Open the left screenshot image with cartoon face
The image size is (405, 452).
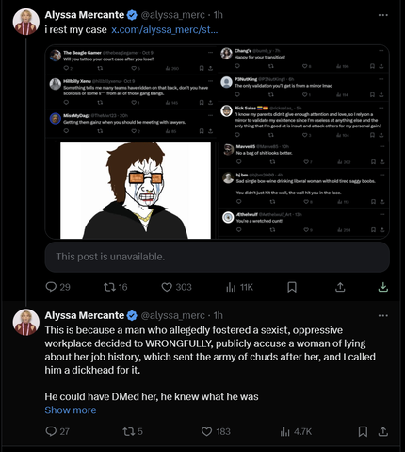click(131, 142)
